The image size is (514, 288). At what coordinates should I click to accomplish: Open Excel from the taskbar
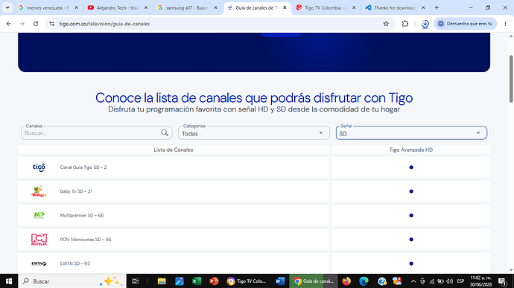point(197,281)
